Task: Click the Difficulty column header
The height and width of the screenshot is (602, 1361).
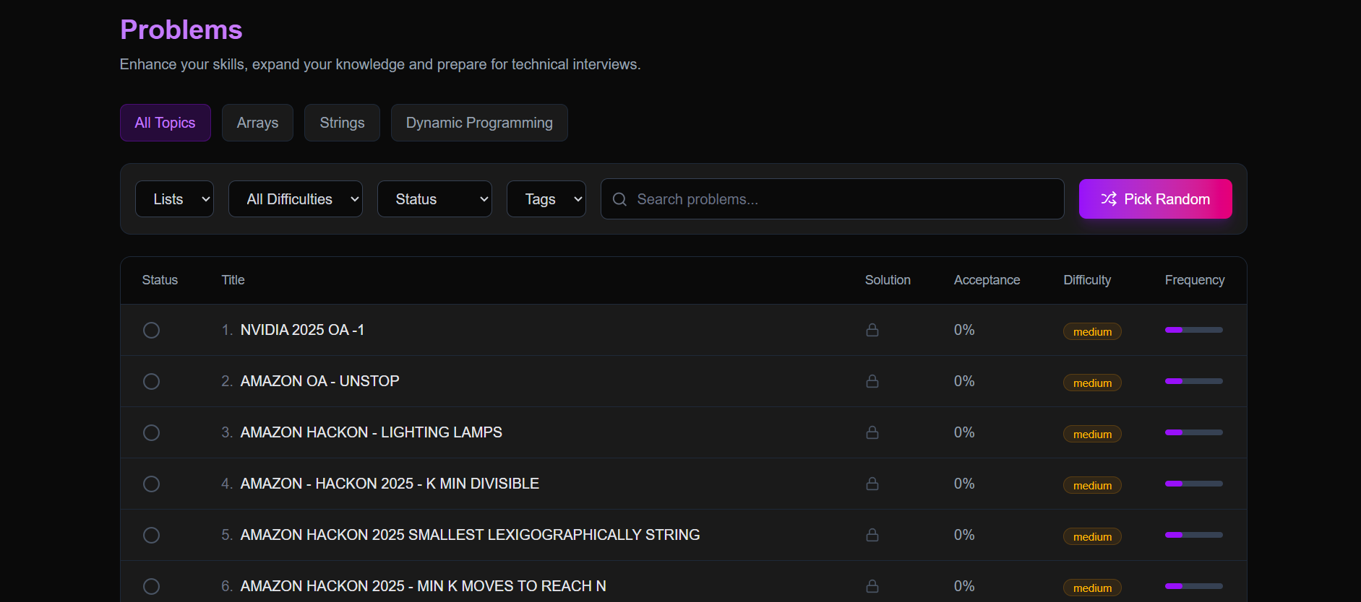Action: point(1087,280)
